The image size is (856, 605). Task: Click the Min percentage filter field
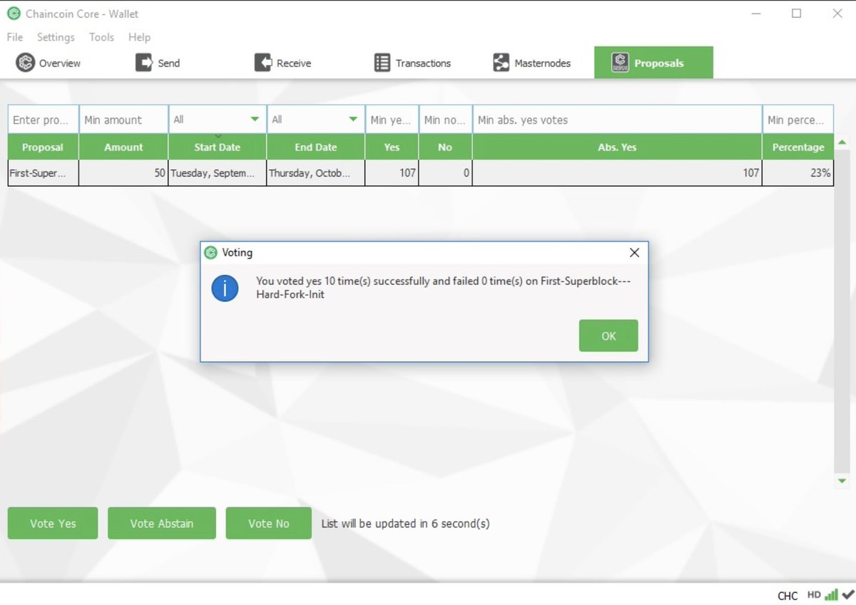tap(798, 120)
